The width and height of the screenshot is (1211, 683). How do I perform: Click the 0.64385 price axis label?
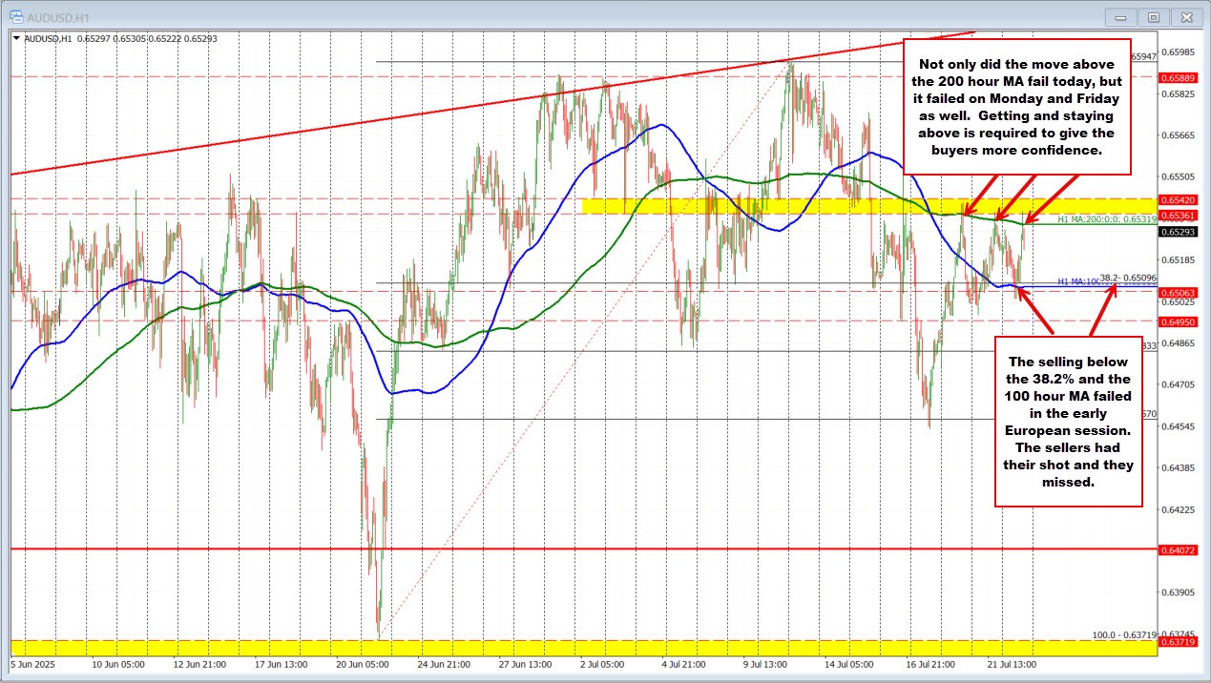pos(1179,467)
